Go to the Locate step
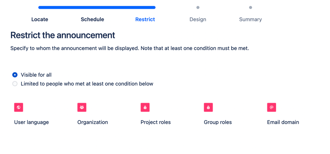The height and width of the screenshot is (154, 330). click(x=40, y=19)
